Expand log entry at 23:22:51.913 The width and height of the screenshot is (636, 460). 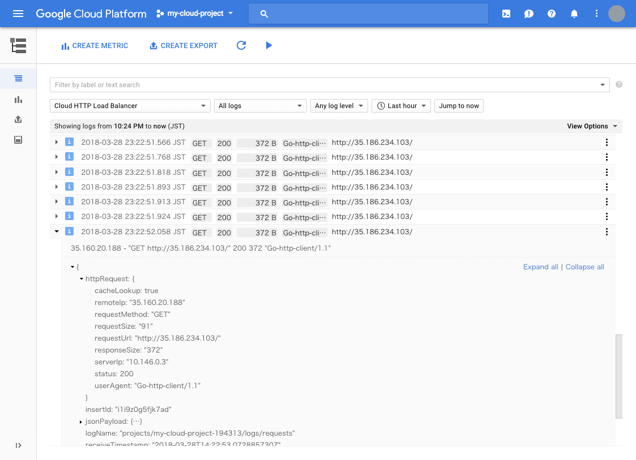57,201
